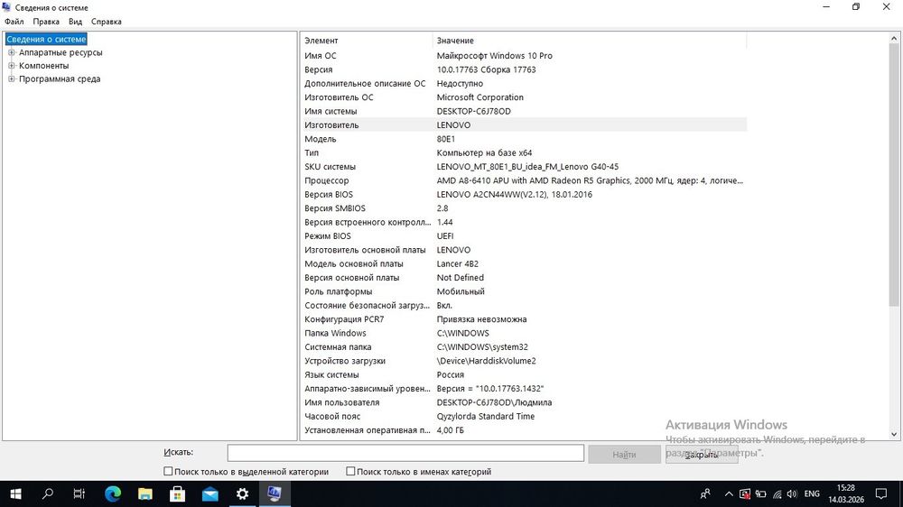Select the Программная среда tree label
Image resolution: width=903 pixels, height=507 pixels.
point(60,78)
